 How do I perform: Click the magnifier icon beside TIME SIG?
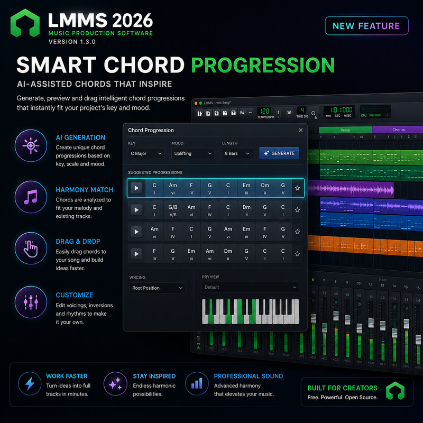click(314, 114)
